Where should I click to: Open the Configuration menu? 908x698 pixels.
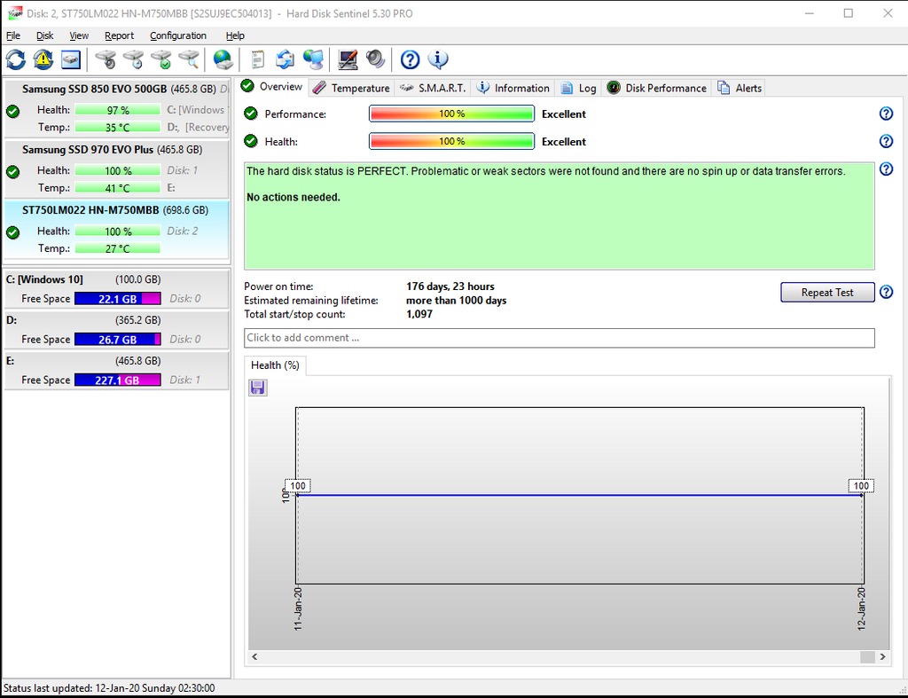[178, 35]
